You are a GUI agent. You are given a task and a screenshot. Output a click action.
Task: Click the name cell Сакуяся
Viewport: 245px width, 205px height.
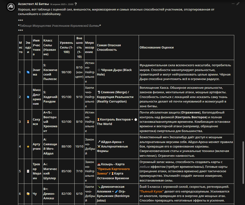[x=37, y=122]
